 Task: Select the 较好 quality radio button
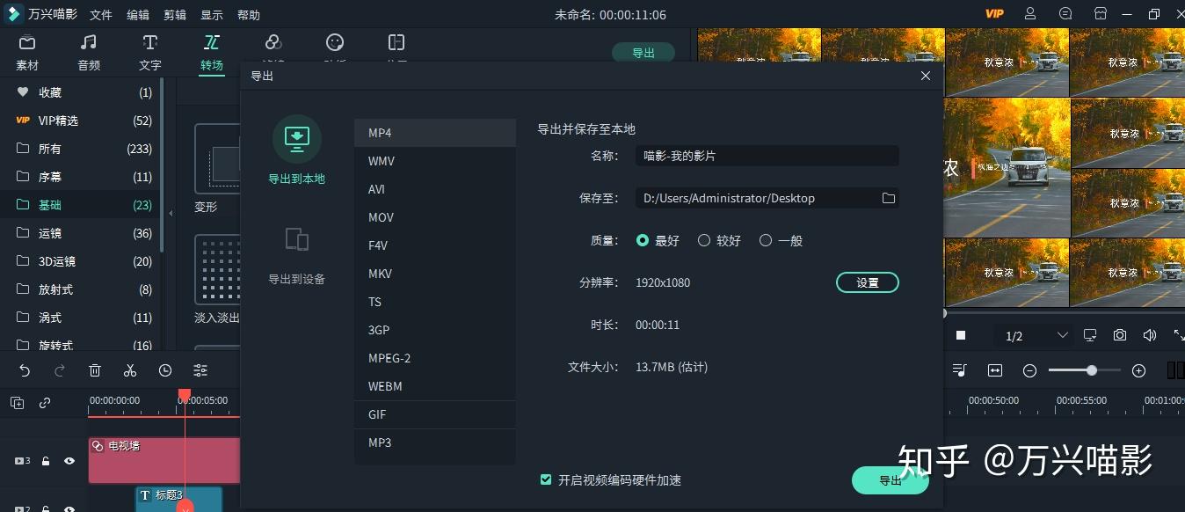click(x=704, y=239)
